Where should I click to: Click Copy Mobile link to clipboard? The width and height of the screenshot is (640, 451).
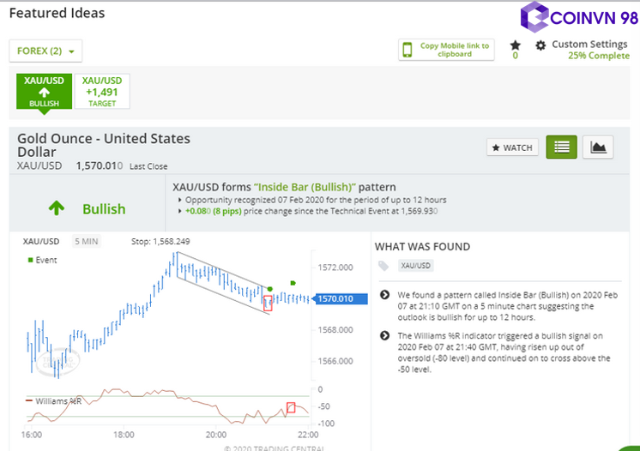click(455, 50)
